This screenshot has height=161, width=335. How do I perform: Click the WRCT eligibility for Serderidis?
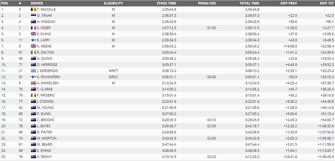click(113, 71)
